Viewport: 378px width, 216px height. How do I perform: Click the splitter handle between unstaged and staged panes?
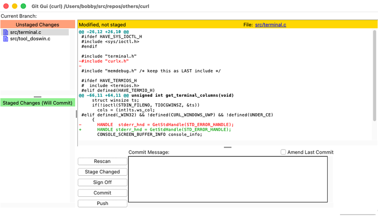click(38, 97)
